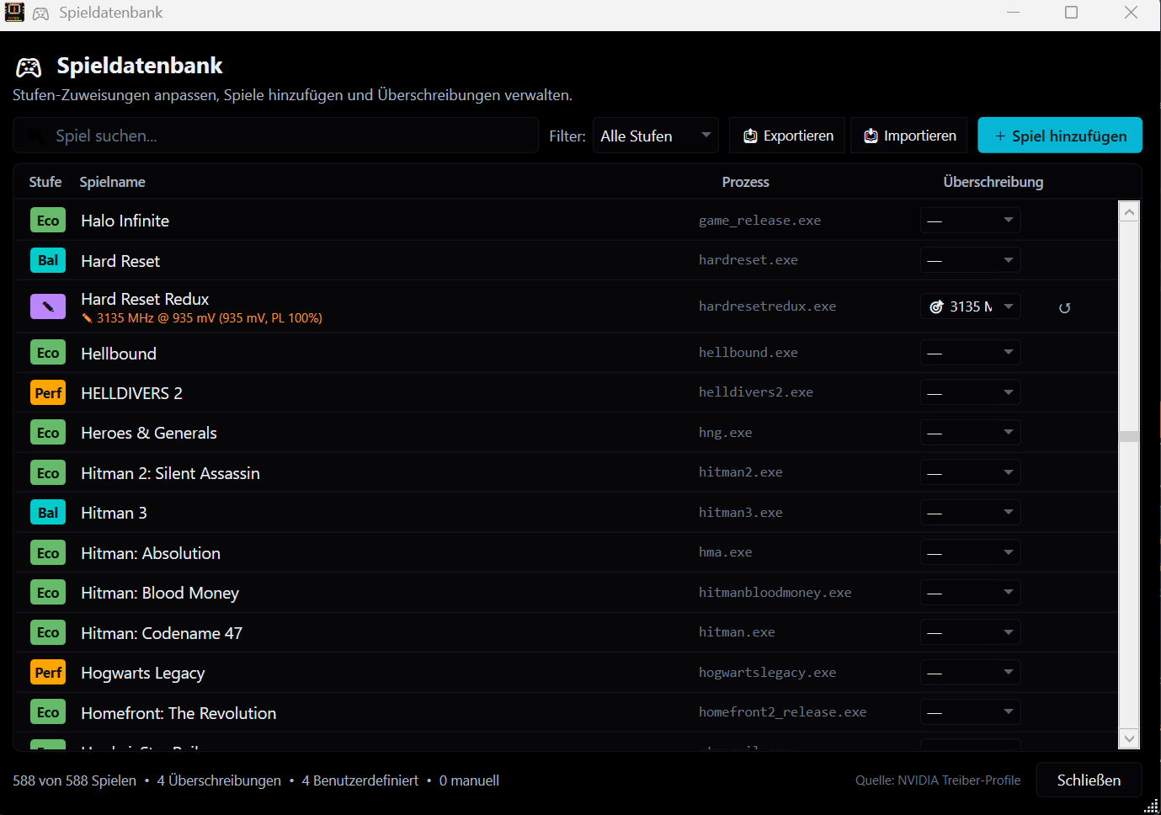Click inside the Spiel suchen search field

coord(275,135)
